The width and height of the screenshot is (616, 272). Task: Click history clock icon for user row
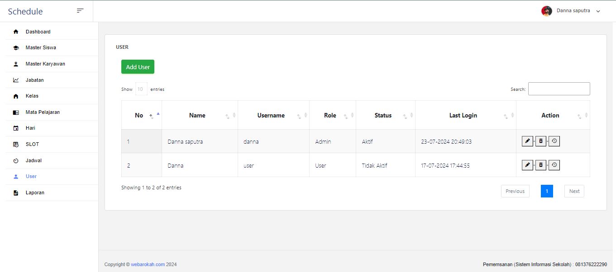(x=554, y=165)
